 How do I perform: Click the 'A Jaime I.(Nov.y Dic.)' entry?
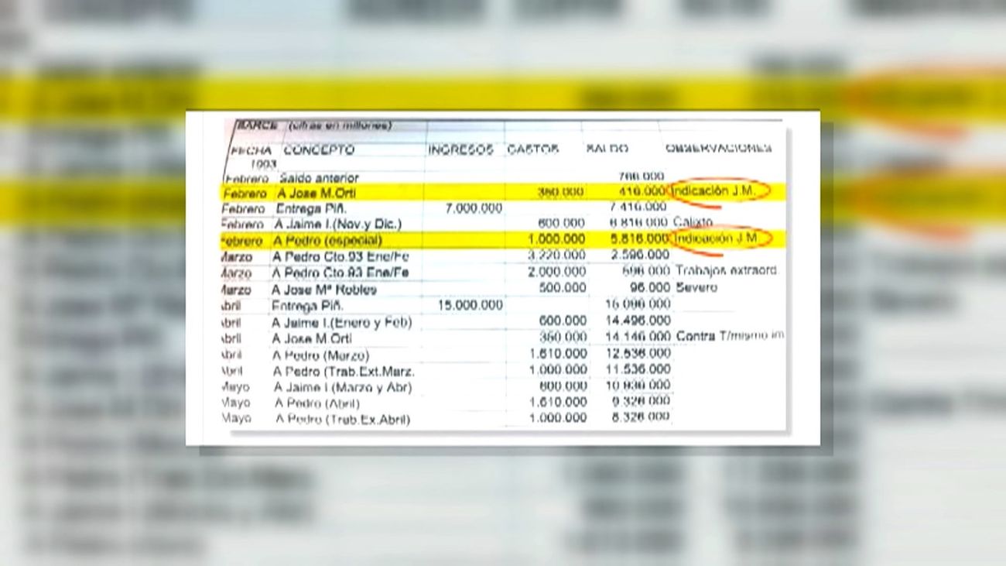tap(337, 225)
